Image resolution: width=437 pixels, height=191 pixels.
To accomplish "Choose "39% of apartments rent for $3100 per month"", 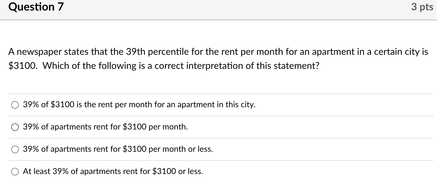I will click(x=14, y=127).
